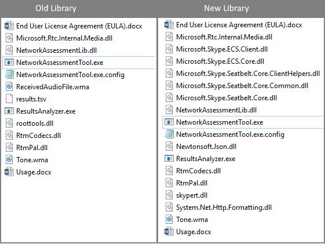The height and width of the screenshot is (244, 325).
Task: Click the skypert.dll file icon
Action: (169, 195)
